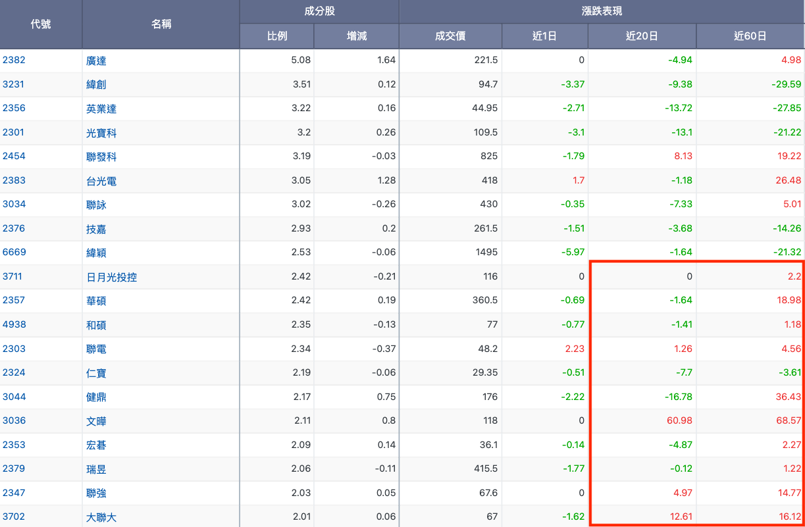The image size is (805, 527).
Task: Click the 成交價 column header
Action: pyautogui.click(x=450, y=36)
